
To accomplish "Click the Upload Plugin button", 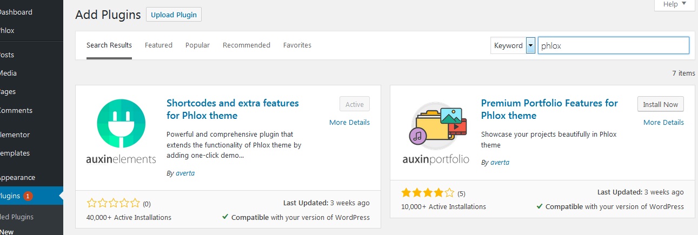I will coord(174,15).
